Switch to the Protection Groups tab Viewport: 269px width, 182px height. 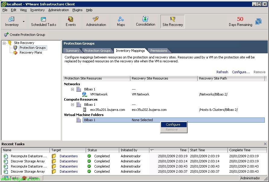click(x=97, y=51)
